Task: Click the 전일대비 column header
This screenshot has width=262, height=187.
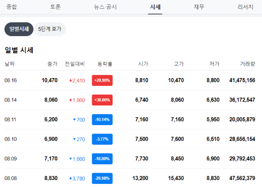Action: coord(75,64)
